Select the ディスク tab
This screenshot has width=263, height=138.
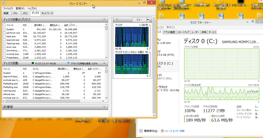click(35, 13)
